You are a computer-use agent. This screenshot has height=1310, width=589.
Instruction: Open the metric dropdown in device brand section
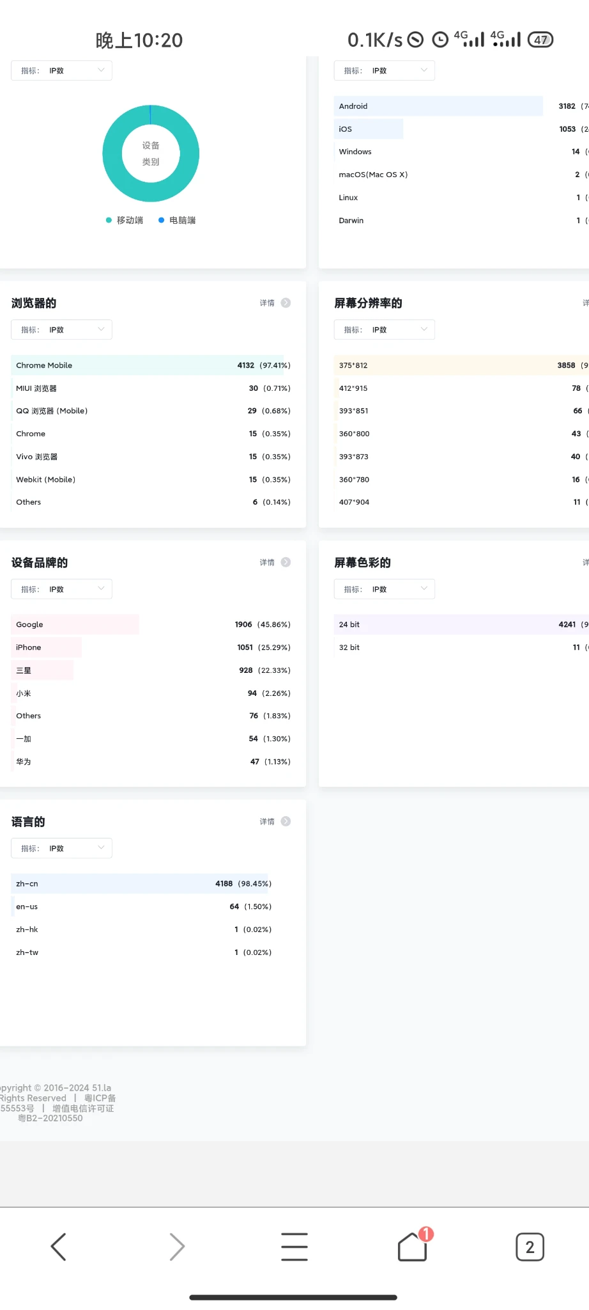click(x=61, y=589)
